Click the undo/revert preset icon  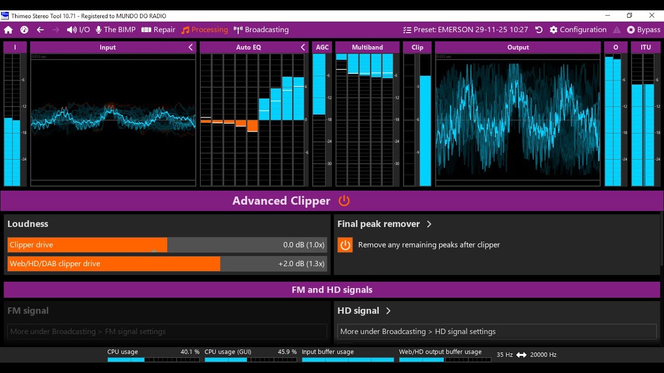coord(539,30)
